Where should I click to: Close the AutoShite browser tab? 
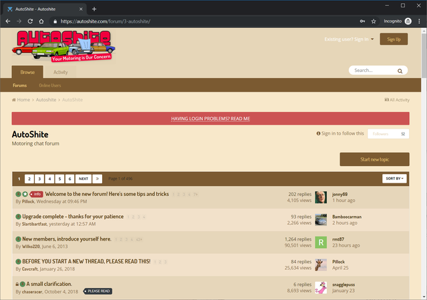[x=81, y=9]
